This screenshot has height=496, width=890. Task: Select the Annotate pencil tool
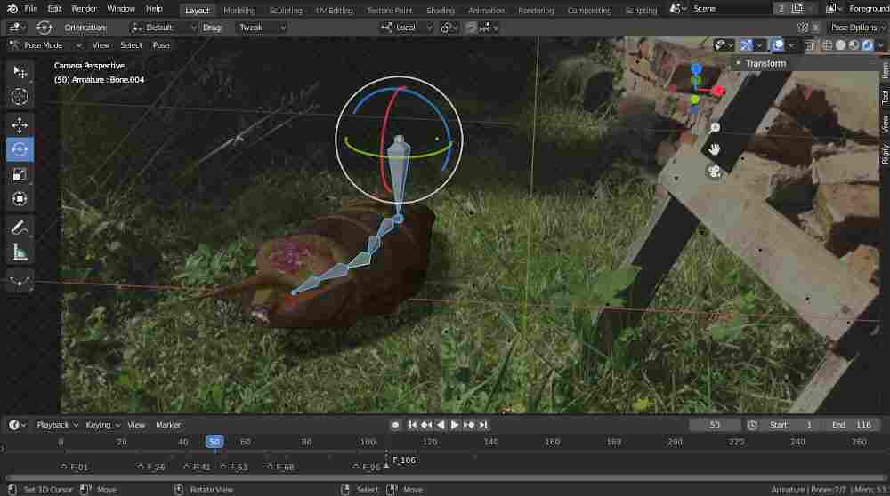click(x=20, y=228)
